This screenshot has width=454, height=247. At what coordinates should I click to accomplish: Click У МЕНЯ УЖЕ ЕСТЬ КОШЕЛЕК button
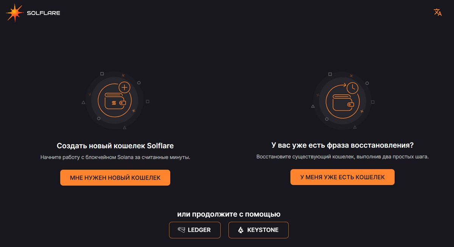342,177
